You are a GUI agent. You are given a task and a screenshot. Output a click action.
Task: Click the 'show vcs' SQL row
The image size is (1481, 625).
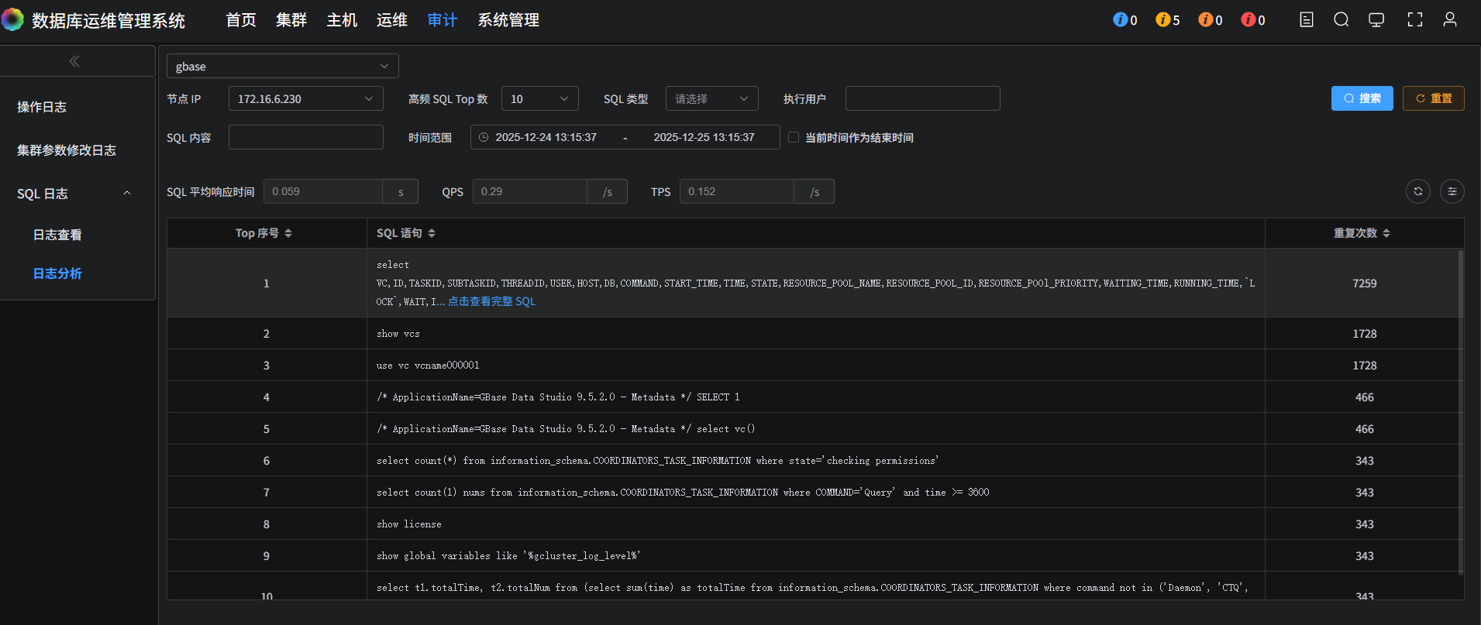tap(816, 334)
